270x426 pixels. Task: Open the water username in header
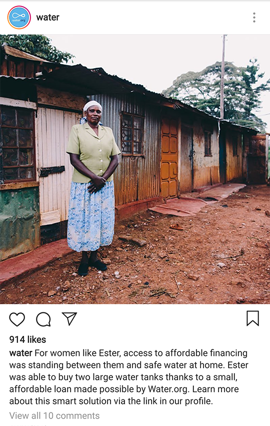(x=48, y=18)
